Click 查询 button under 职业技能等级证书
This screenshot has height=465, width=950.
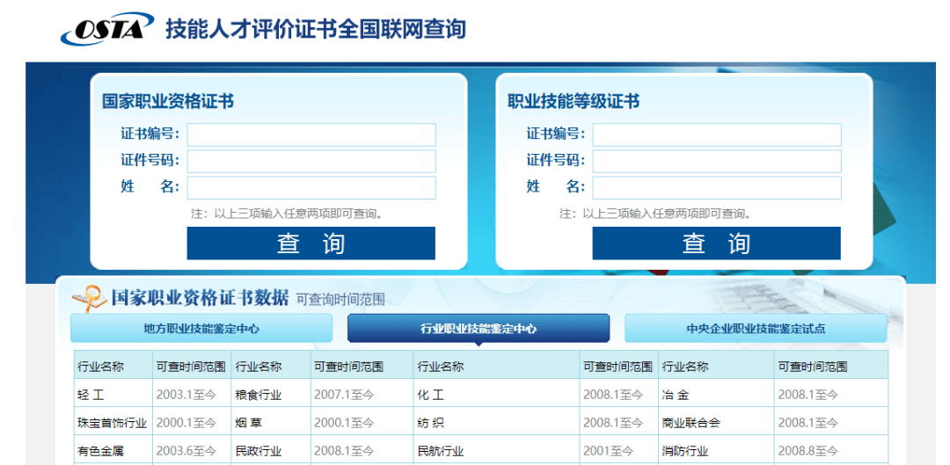(716, 243)
